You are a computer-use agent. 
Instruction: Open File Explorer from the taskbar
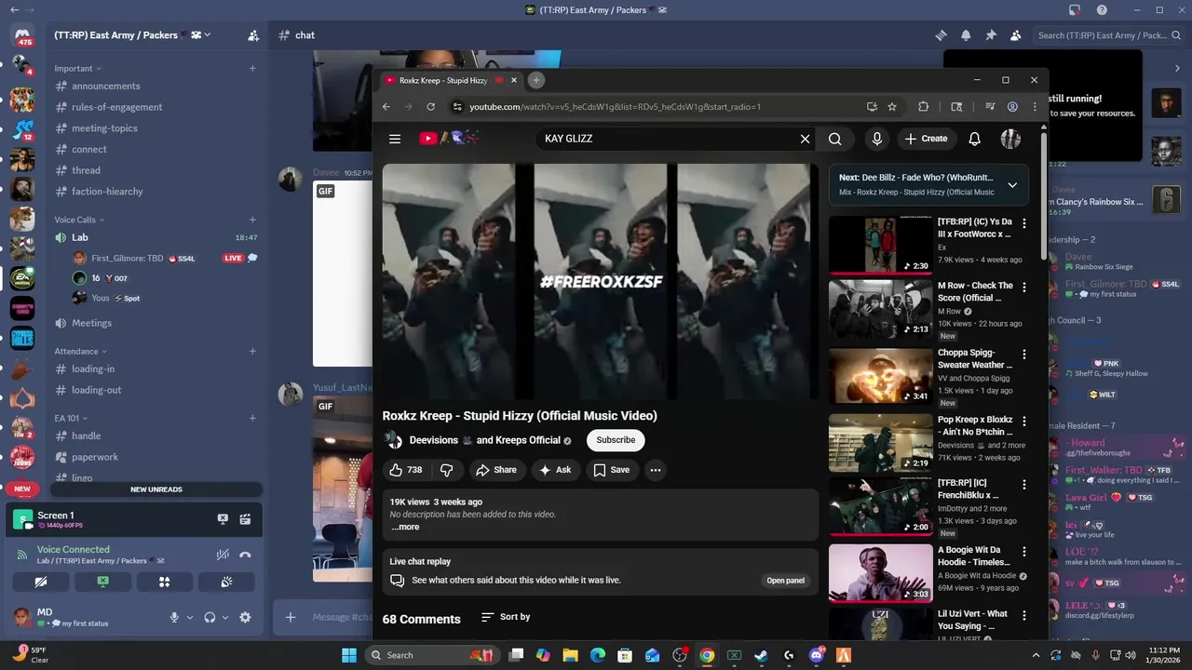[x=570, y=655]
